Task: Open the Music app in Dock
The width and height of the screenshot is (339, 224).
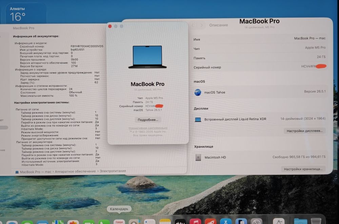Action: click(195, 222)
